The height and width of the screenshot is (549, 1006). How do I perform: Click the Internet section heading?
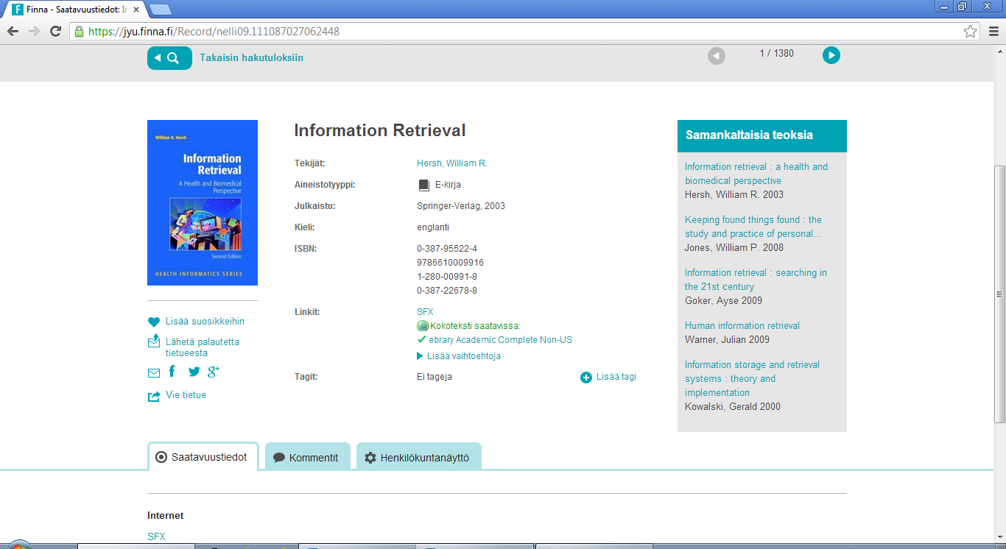166,516
